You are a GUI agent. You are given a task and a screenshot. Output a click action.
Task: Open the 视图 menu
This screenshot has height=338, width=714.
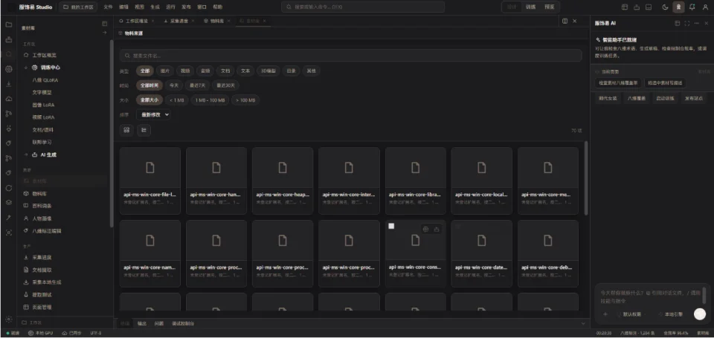[139, 7]
